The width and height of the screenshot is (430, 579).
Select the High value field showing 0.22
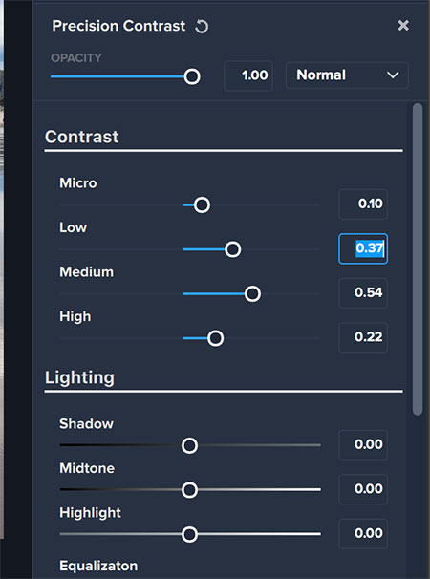coord(363,337)
